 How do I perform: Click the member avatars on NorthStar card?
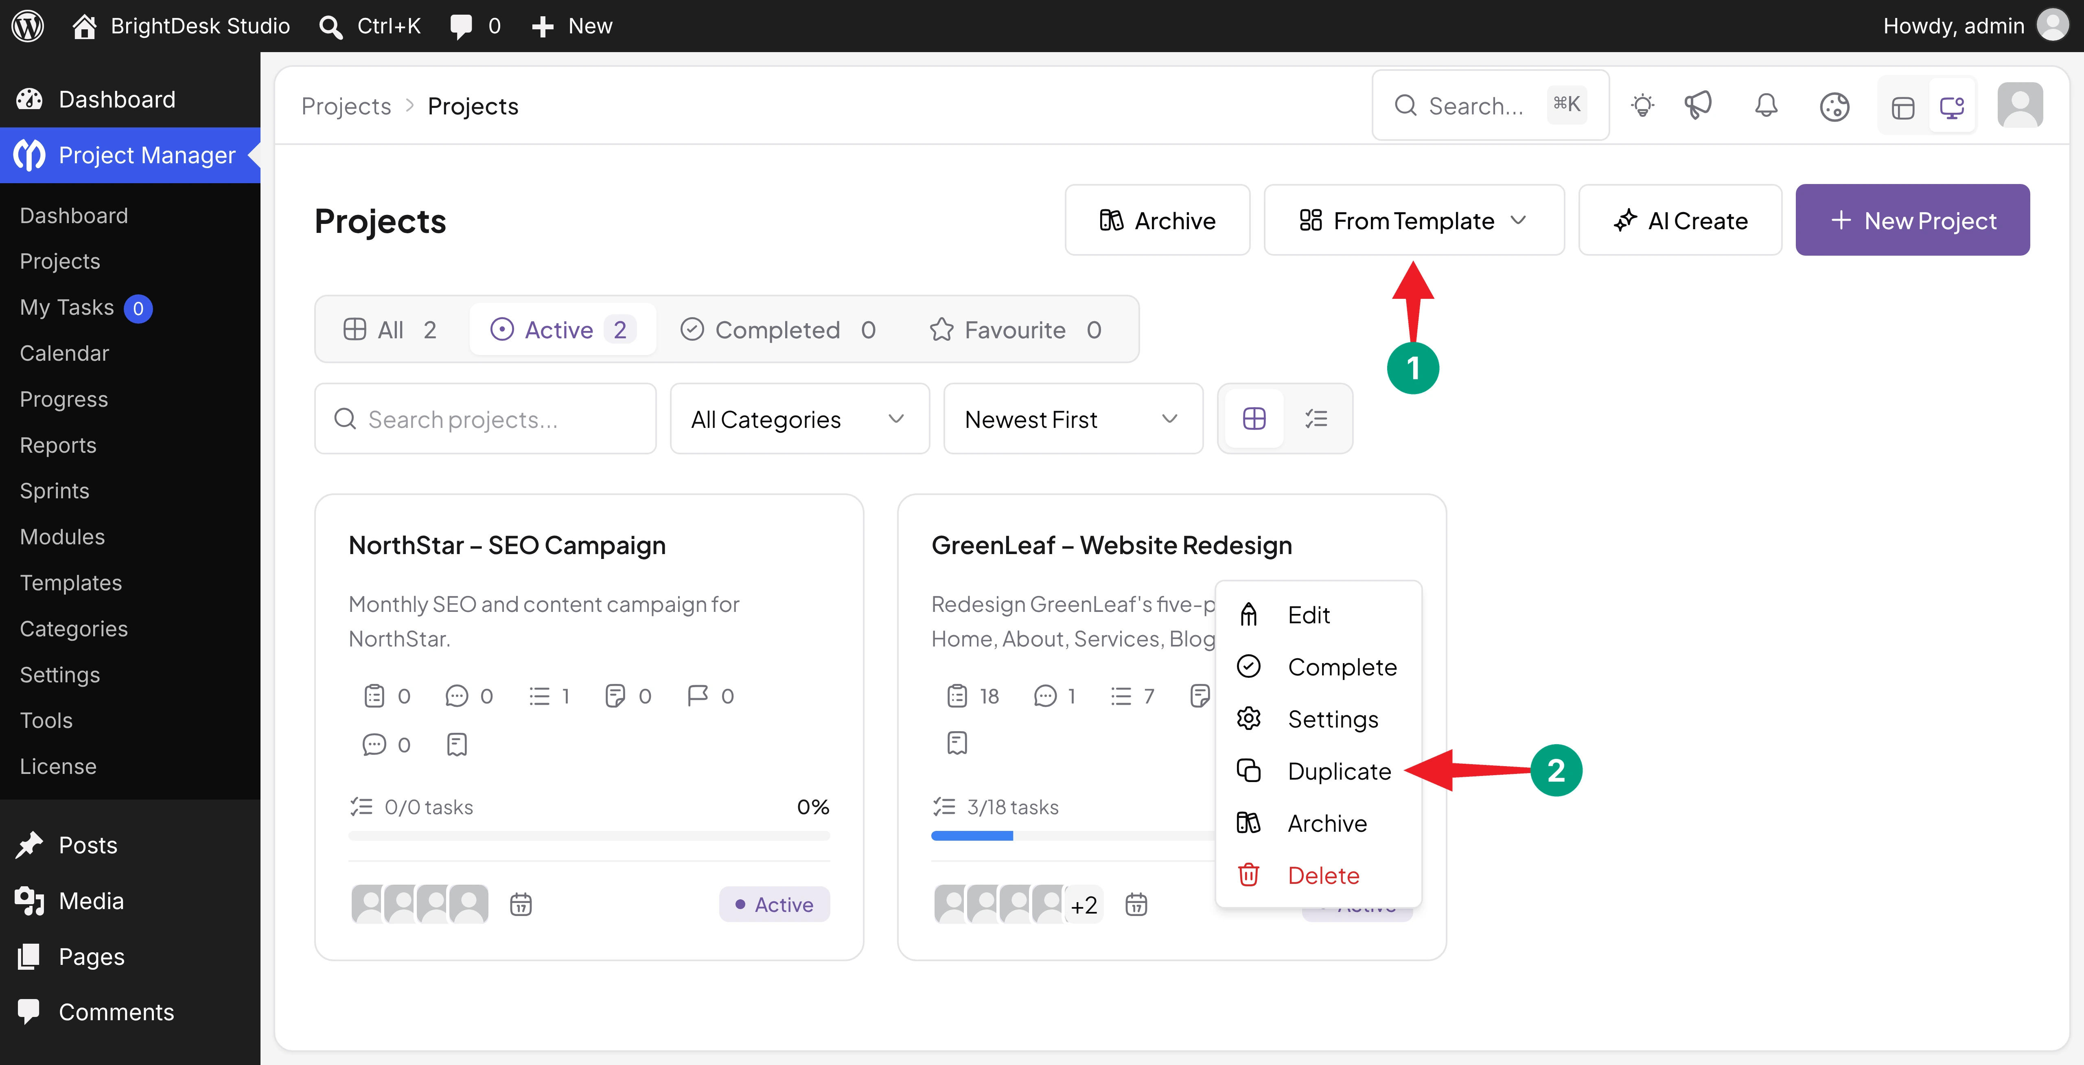click(x=420, y=904)
